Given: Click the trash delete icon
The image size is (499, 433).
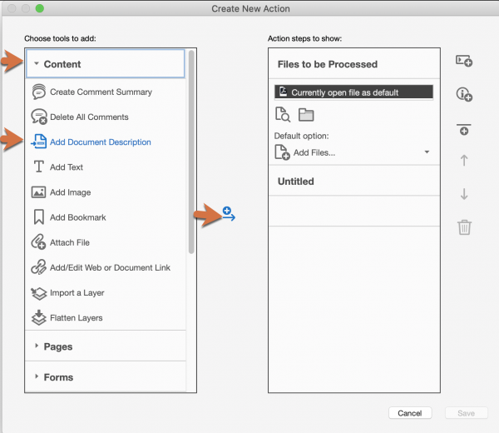Looking at the screenshot, I should 464,227.
